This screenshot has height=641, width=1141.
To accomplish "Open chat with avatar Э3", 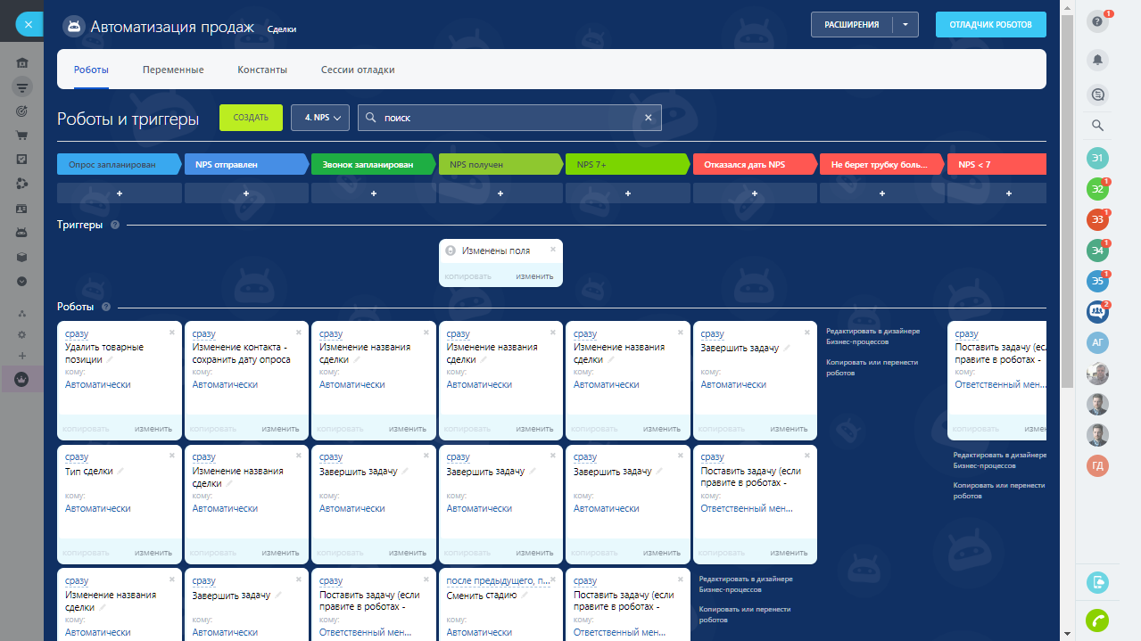I will click(1098, 218).
